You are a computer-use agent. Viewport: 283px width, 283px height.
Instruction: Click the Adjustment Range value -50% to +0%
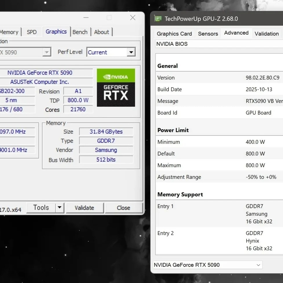point(261,177)
